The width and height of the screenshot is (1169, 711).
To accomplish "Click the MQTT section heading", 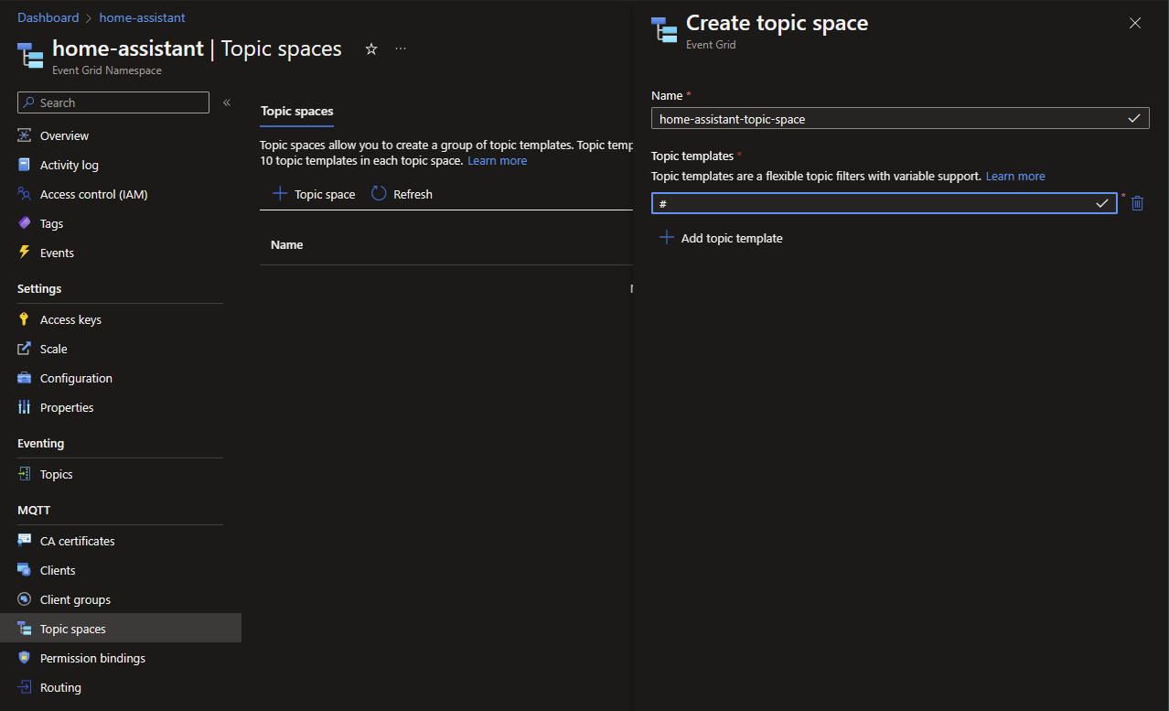I will (34, 510).
